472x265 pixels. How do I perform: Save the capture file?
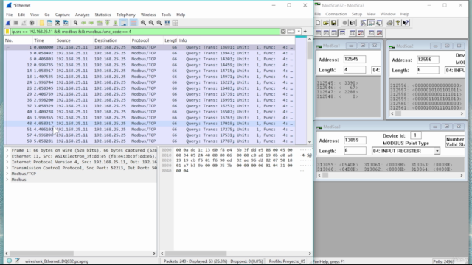tap(49, 23)
